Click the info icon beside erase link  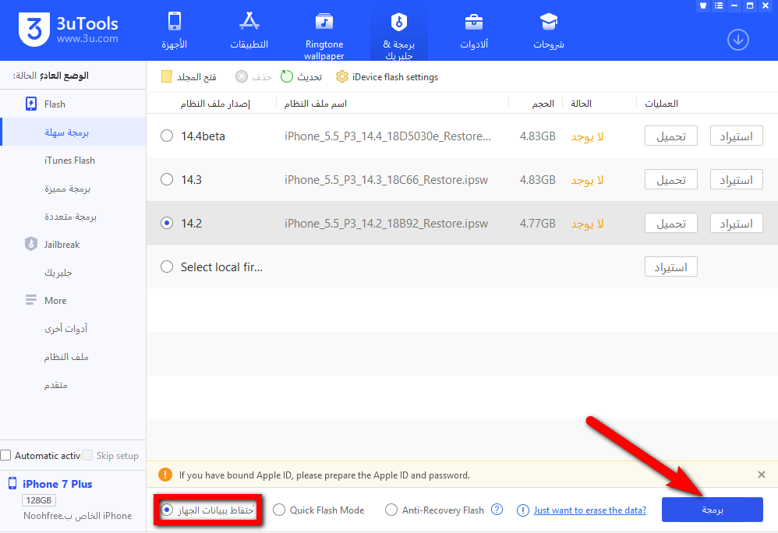click(523, 510)
